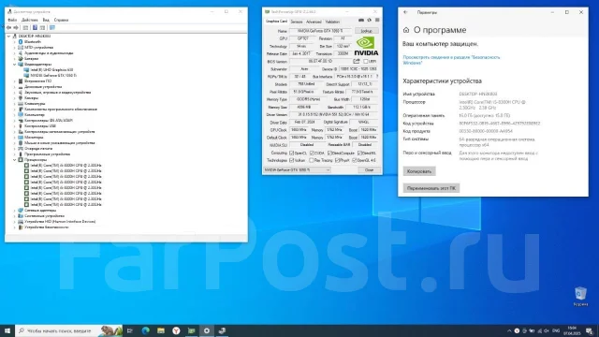Click the action pane toolbar icon next to Help
Image resolution: width=599 pixels, height=337 pixels.
tap(42, 27)
